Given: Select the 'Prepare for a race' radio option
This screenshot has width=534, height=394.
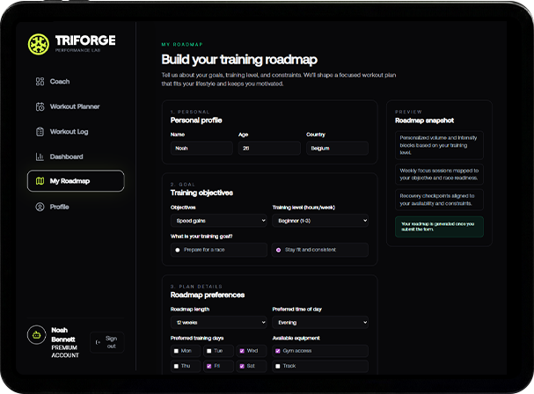Looking at the screenshot, I should click(177, 250).
